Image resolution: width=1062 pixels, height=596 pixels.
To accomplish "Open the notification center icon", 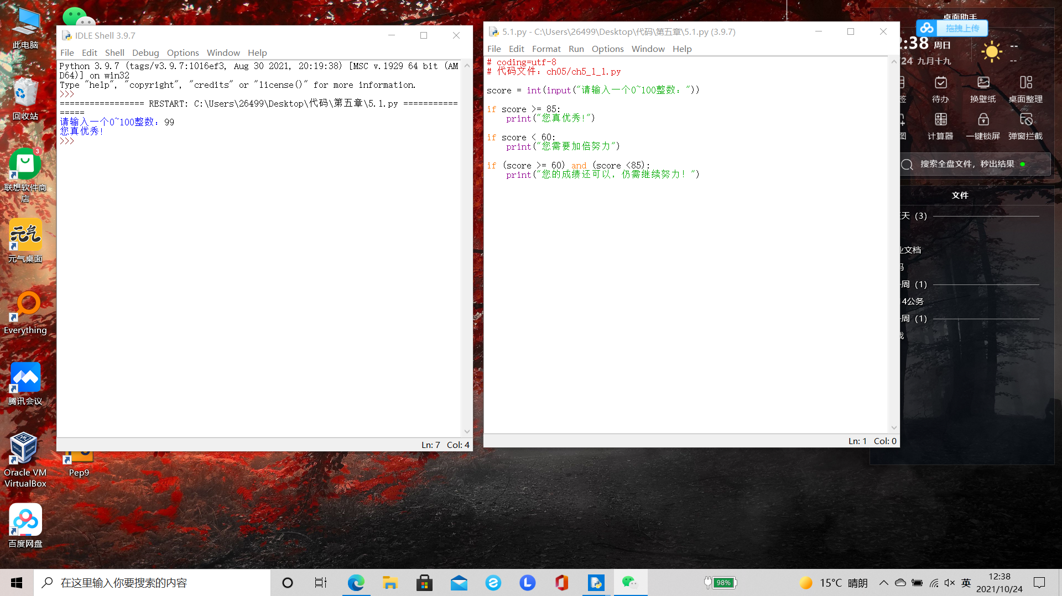I will tap(1040, 583).
